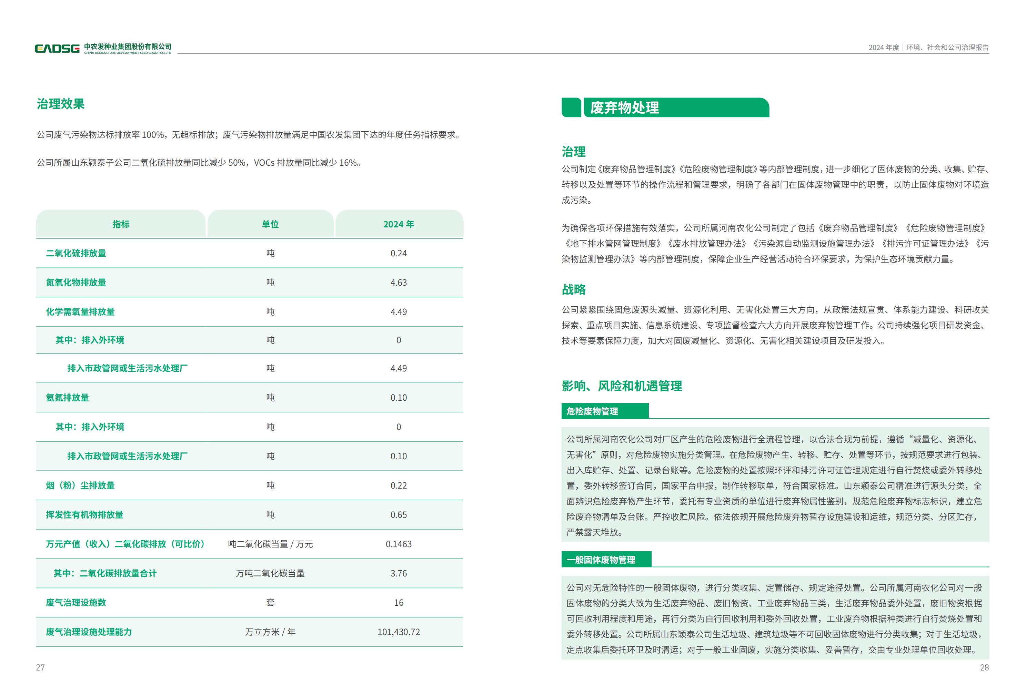1026x696 pixels.
Task: Click the 废弃物处理 section banner
Action: (665, 108)
